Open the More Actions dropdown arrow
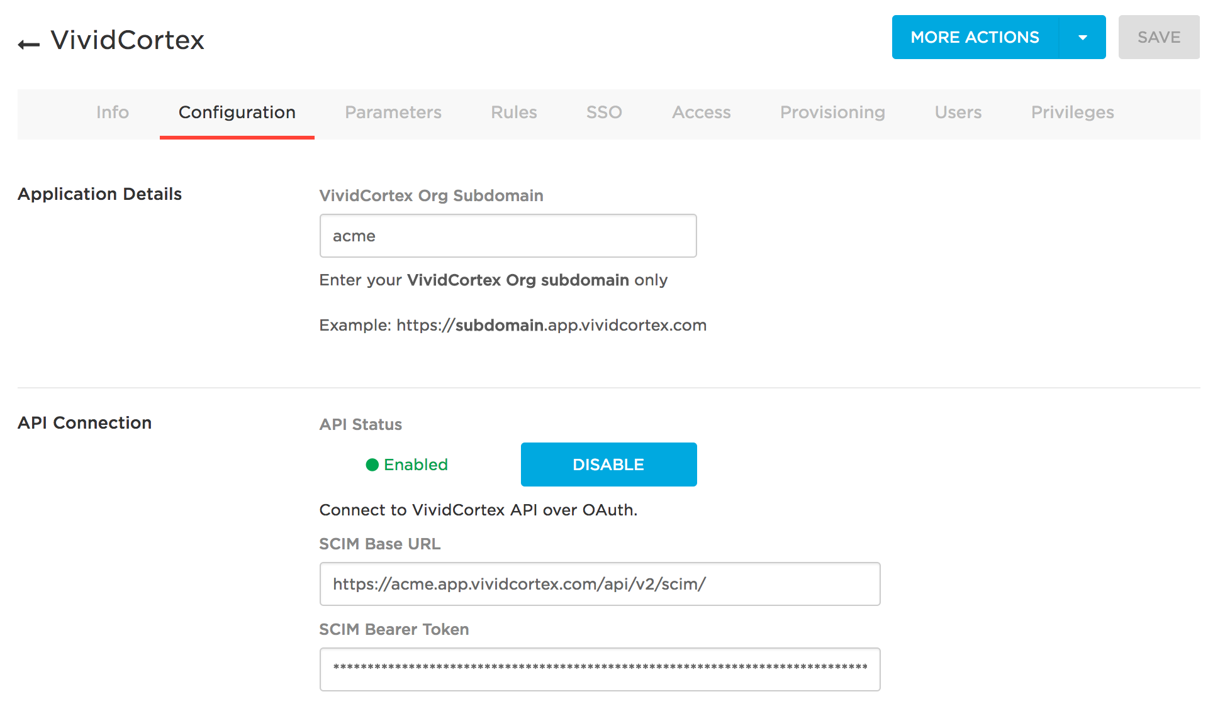 coord(1083,37)
